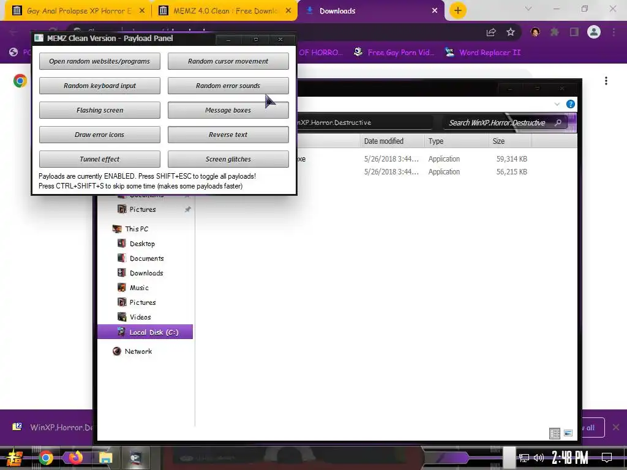627x470 pixels.
Task: Open Downloads page more actions menu
Action: (x=606, y=81)
